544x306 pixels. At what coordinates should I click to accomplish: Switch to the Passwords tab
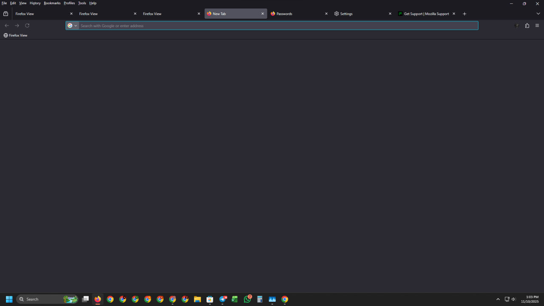(x=295, y=14)
